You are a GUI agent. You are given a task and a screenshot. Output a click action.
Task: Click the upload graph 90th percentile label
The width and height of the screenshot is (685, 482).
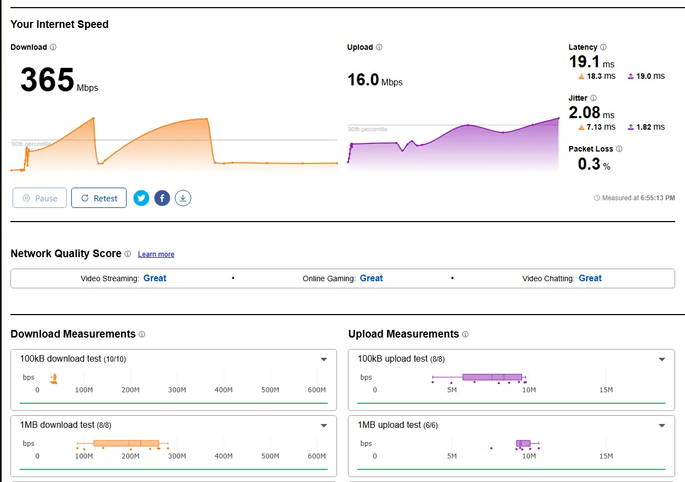pyautogui.click(x=368, y=130)
